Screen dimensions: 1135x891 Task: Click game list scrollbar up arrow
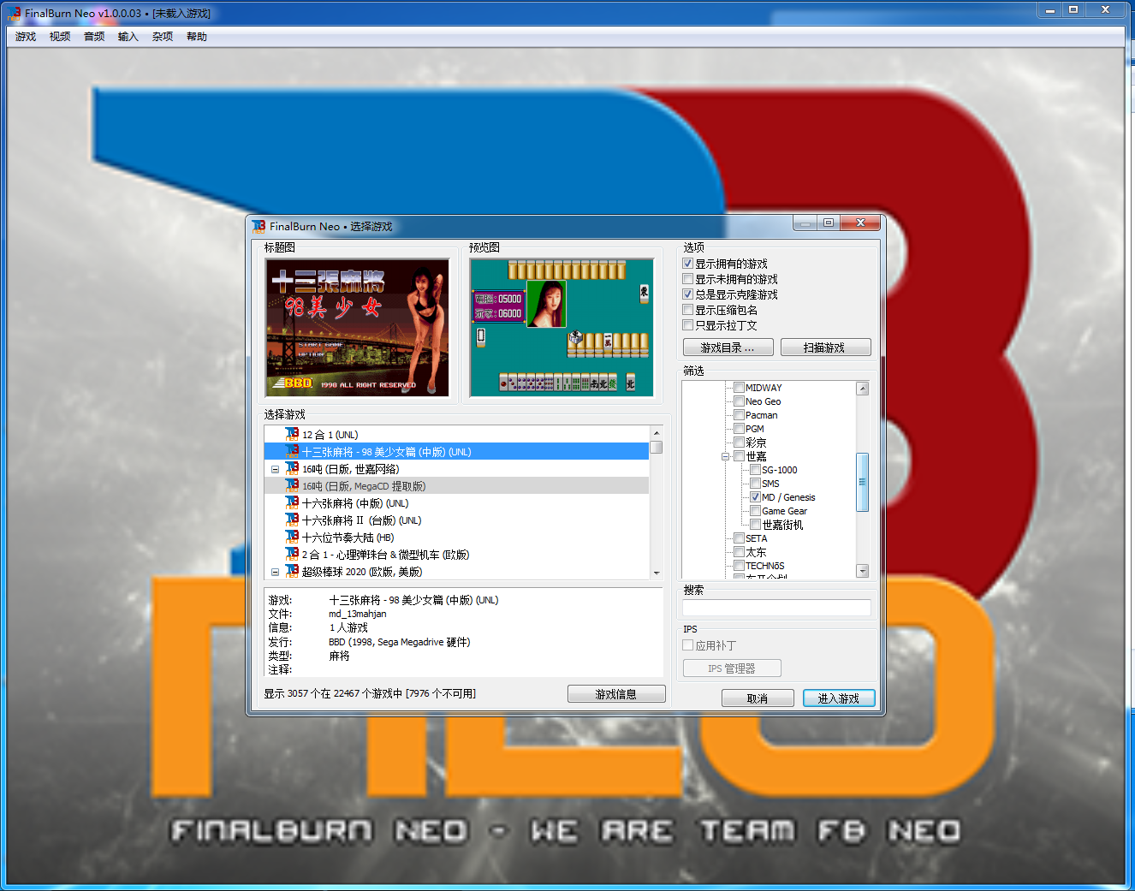pyautogui.click(x=656, y=433)
